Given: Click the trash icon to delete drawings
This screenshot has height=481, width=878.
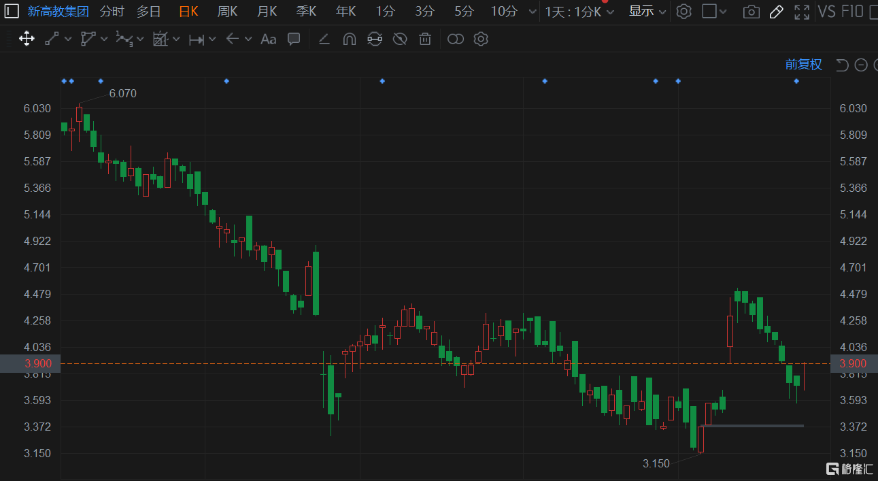Looking at the screenshot, I should pyautogui.click(x=425, y=39).
